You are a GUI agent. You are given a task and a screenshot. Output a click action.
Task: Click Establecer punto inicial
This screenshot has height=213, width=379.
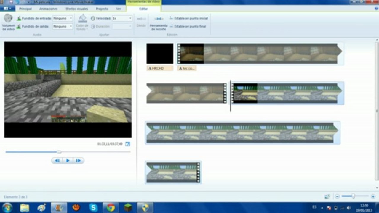[x=189, y=18]
